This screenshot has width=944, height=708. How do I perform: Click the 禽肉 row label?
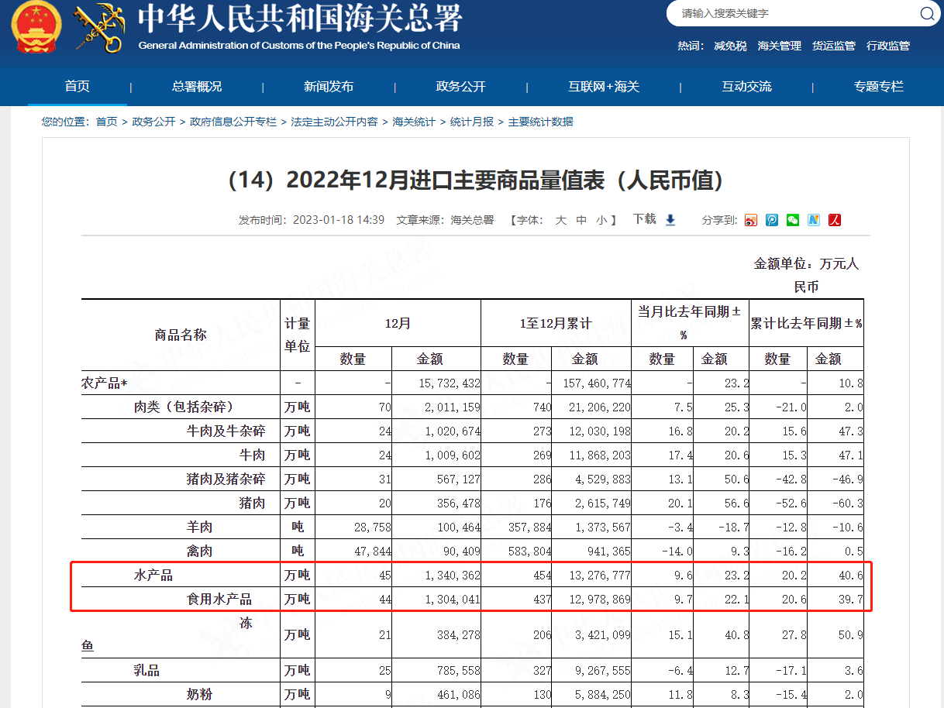point(200,552)
